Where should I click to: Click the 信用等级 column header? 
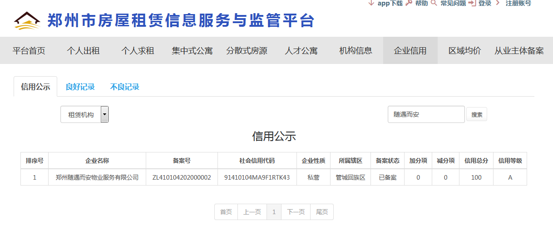510,161
